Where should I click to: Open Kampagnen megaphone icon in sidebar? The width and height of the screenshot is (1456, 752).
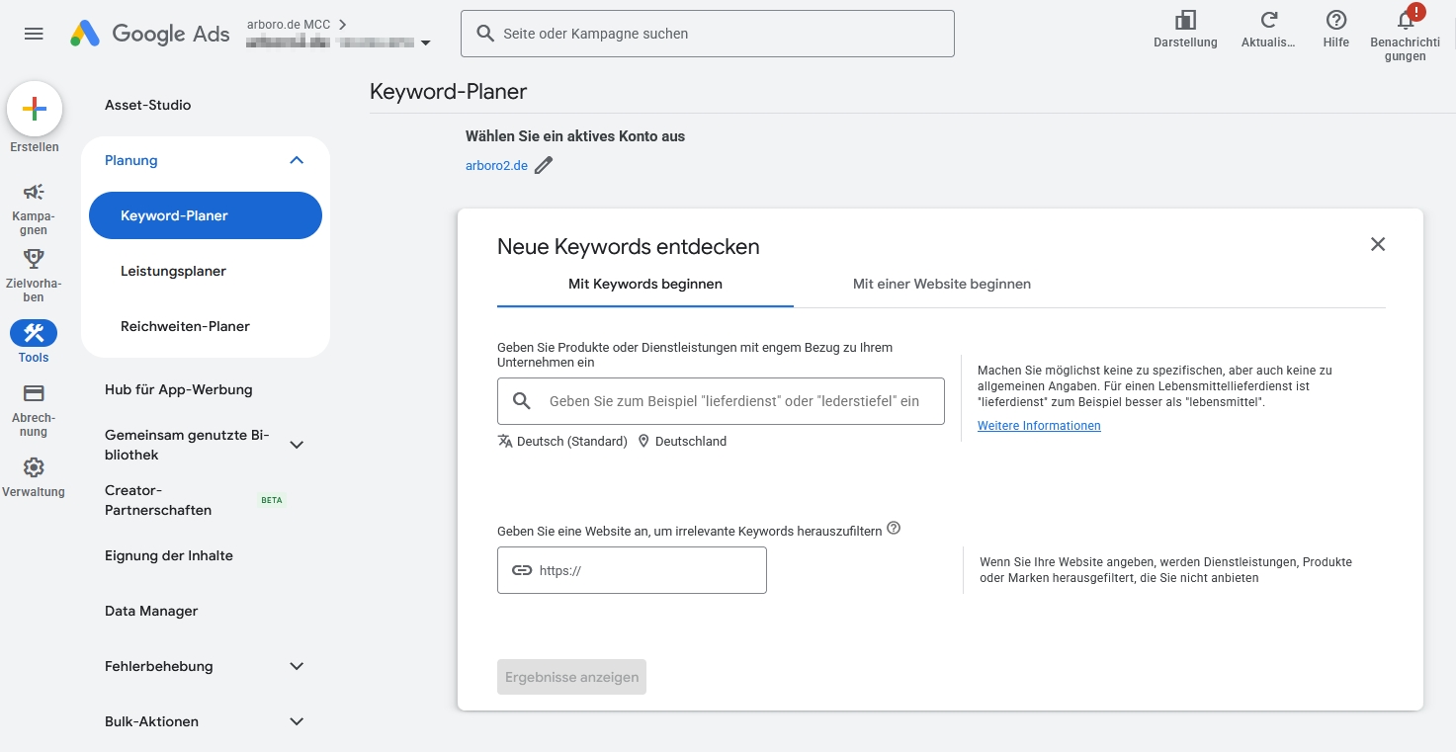tap(34, 192)
